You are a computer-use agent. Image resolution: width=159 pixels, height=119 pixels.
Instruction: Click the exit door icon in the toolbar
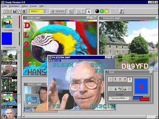[x=122, y=11]
